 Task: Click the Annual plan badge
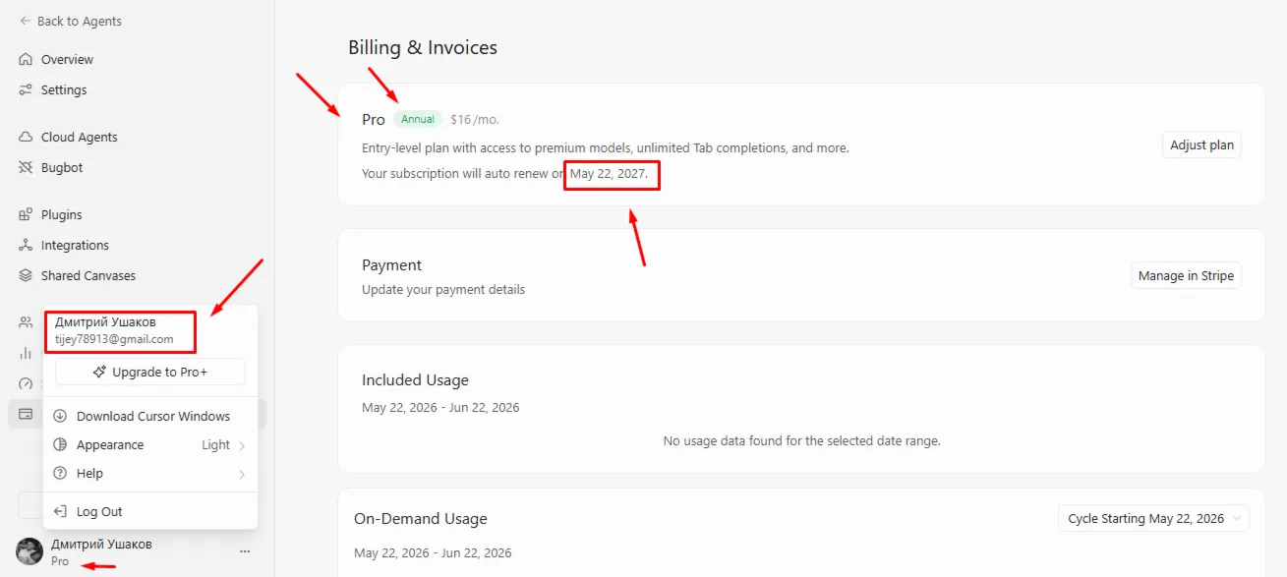pyautogui.click(x=418, y=119)
